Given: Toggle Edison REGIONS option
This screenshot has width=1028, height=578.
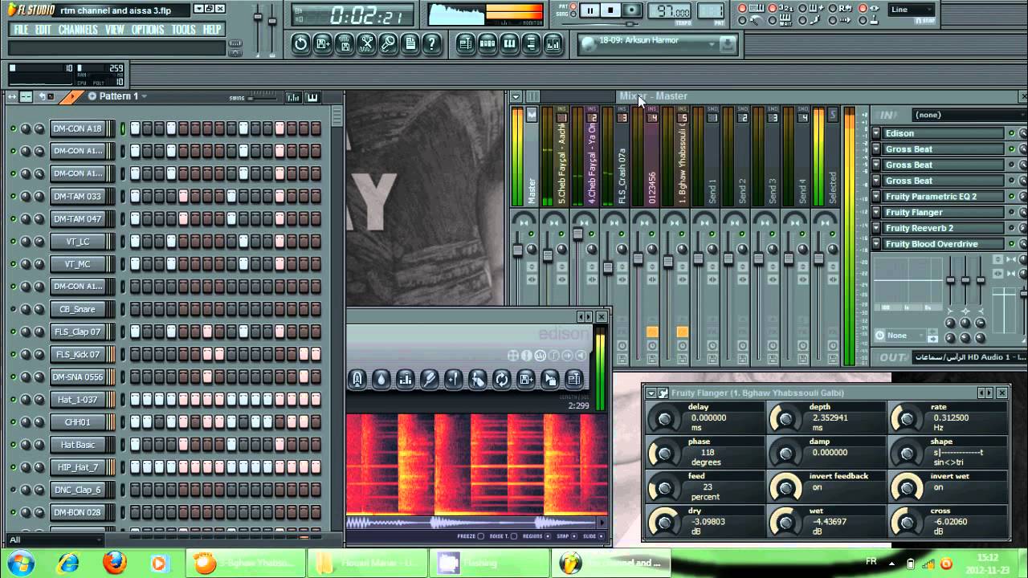Looking at the screenshot, I should coord(548,536).
